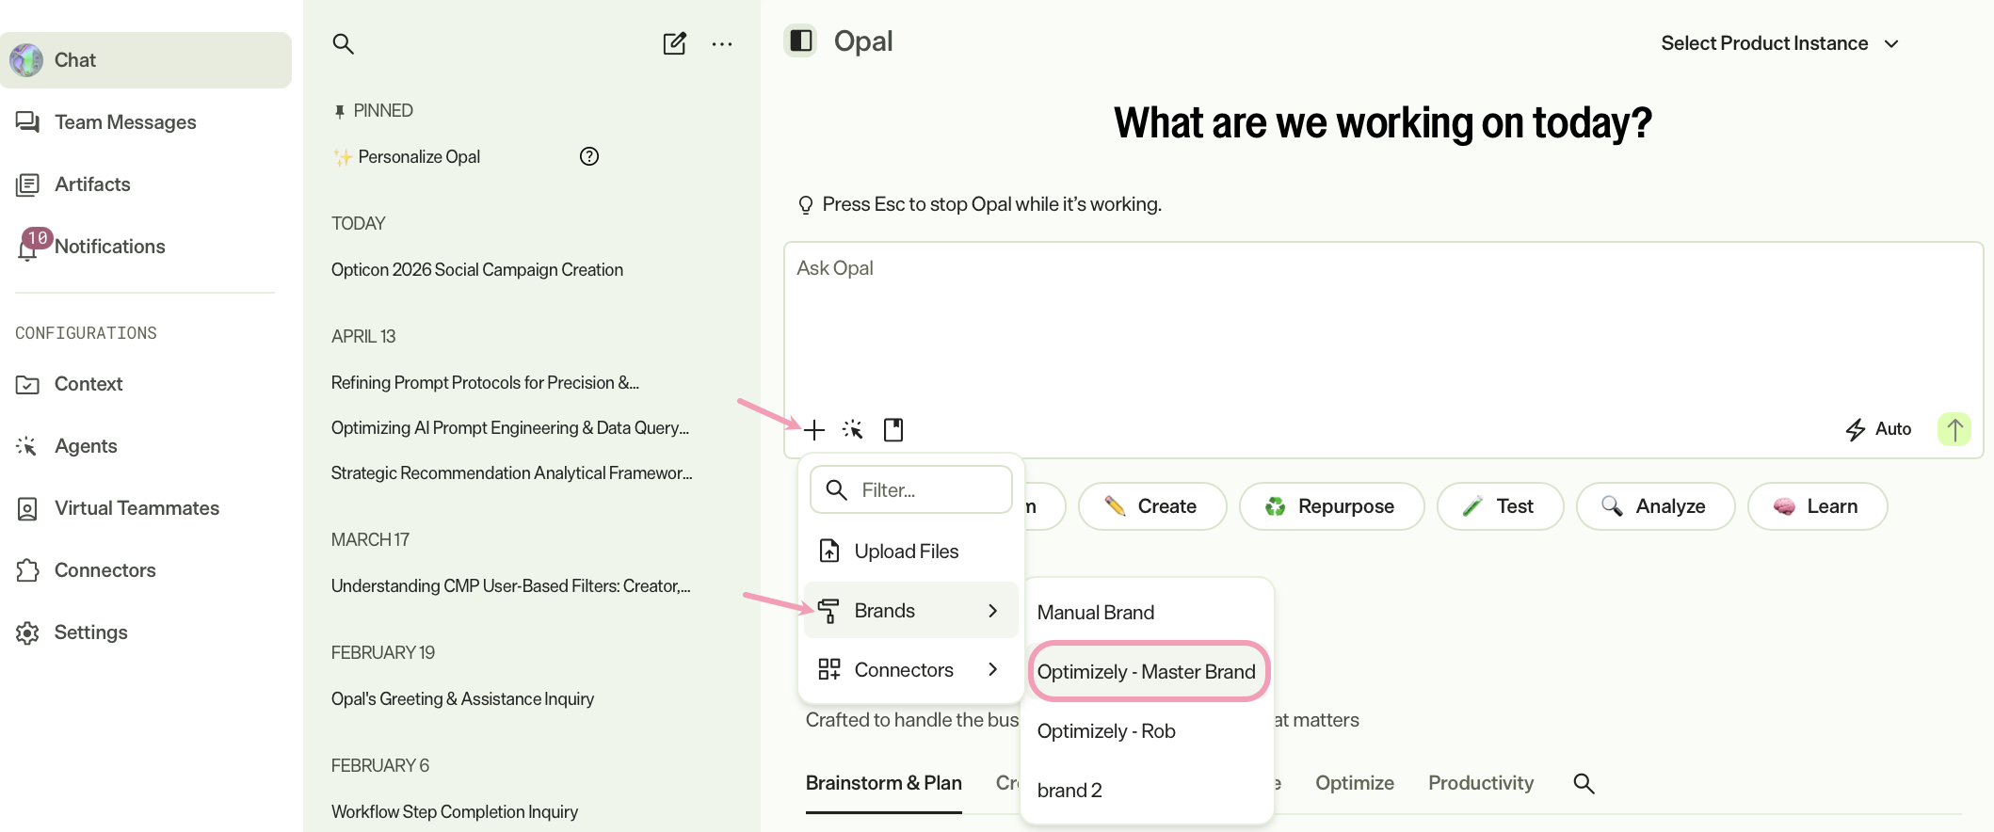Open the Opticon 2026 Social Campaign Creation chat
1994x832 pixels.
pos(477,270)
